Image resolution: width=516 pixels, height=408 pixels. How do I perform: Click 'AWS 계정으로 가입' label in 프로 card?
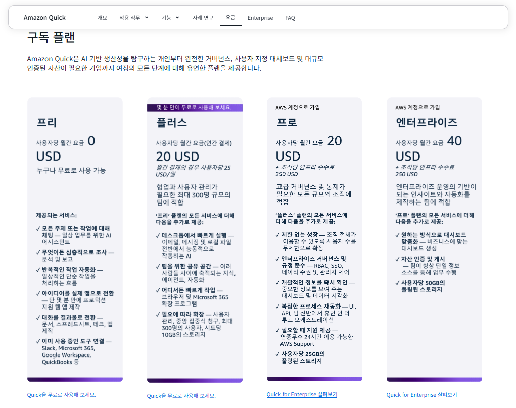(298, 107)
